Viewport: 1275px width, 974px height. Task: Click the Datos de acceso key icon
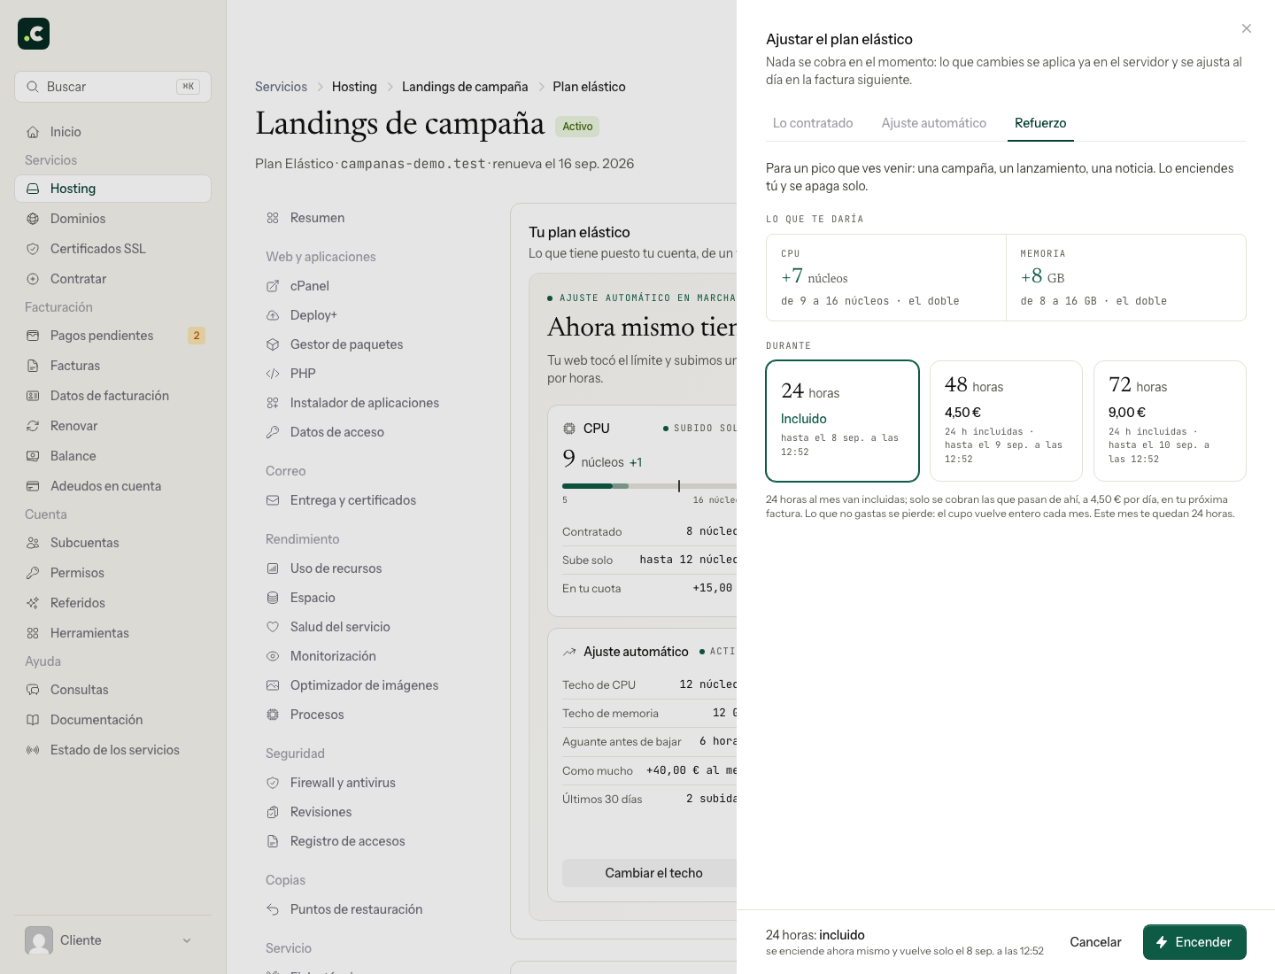[x=273, y=432]
